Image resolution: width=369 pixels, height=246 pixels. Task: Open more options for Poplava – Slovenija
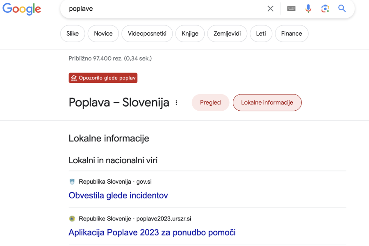click(177, 102)
